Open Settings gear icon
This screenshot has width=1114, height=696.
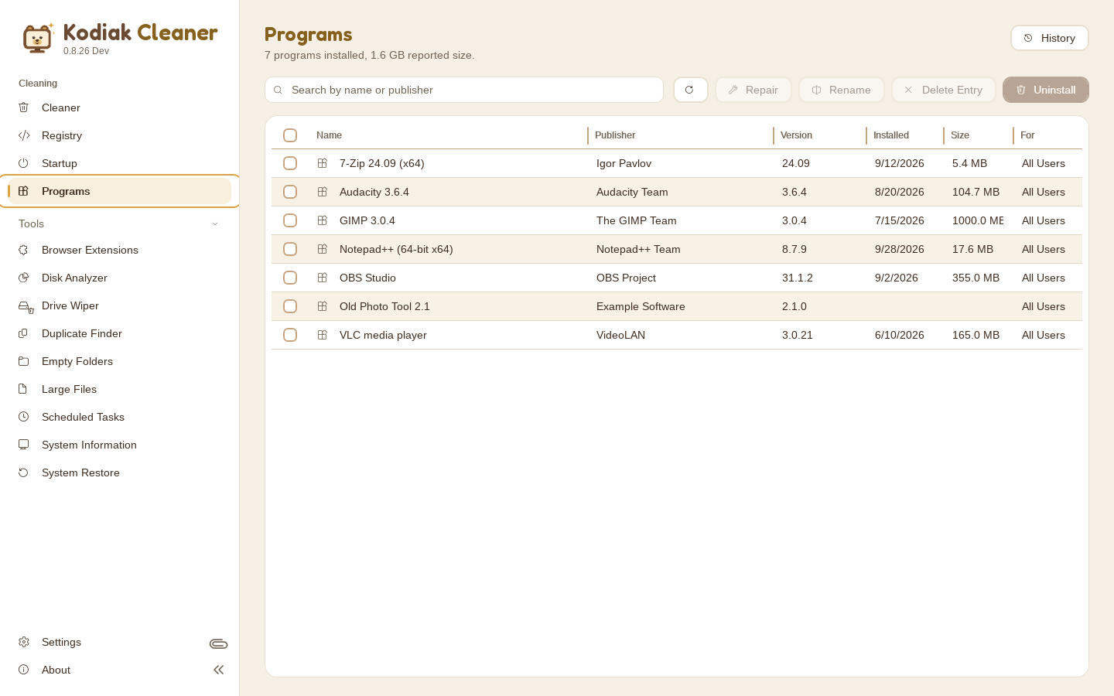point(24,642)
